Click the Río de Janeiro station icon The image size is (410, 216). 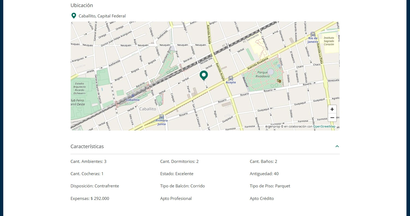313,34
